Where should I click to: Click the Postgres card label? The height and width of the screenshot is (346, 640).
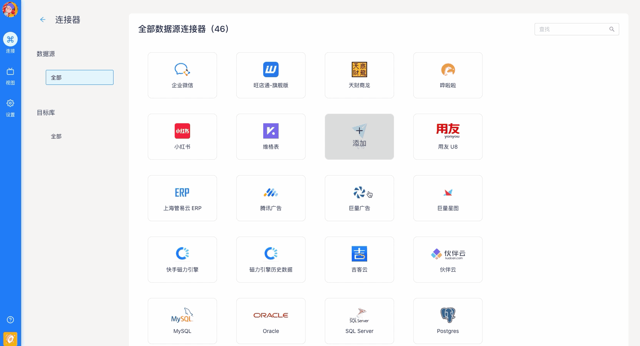[448, 331]
